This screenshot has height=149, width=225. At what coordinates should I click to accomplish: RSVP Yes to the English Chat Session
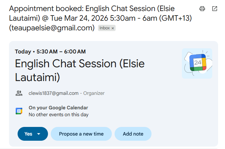click(28, 134)
